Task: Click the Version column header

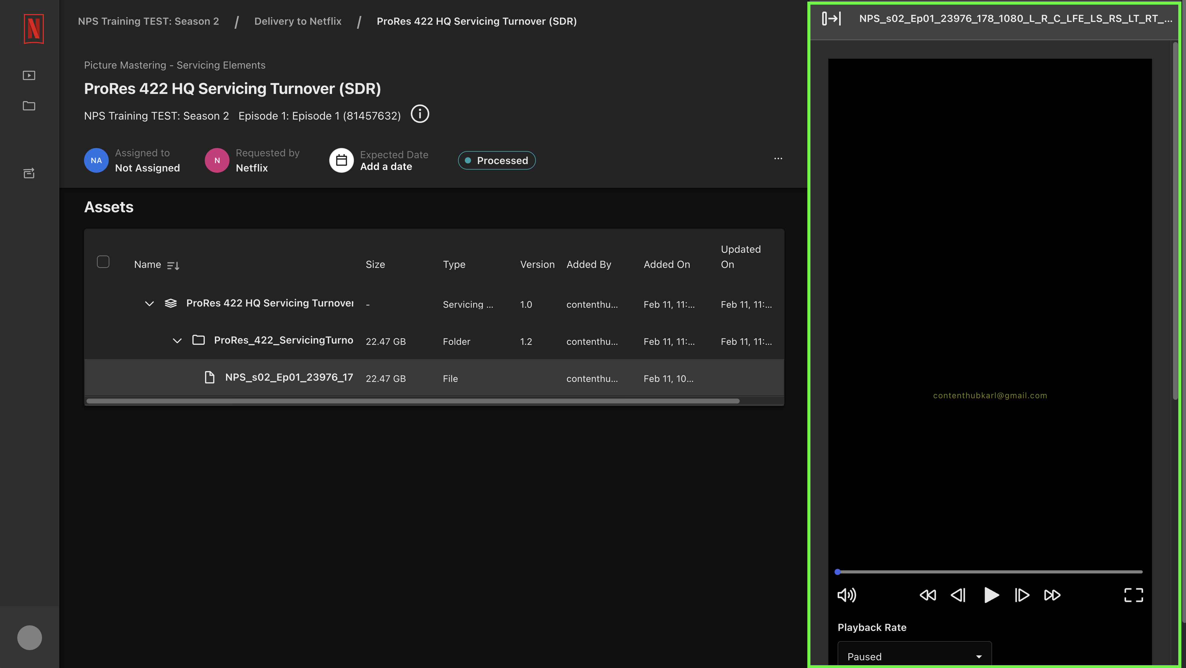Action: coord(537,264)
